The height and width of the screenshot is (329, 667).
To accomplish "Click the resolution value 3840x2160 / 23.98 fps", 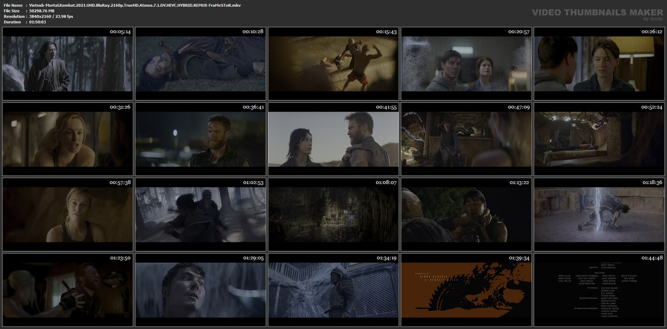I will [x=51, y=17].
